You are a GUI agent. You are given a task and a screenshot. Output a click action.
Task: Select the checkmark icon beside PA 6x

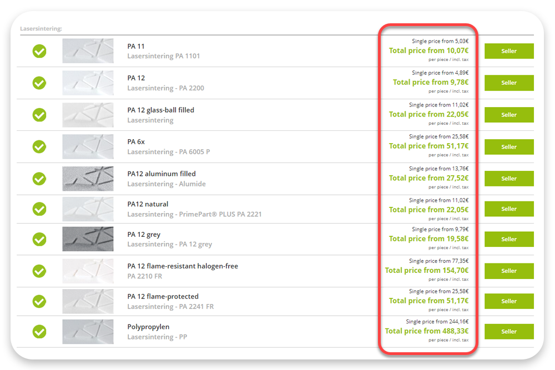coord(39,146)
